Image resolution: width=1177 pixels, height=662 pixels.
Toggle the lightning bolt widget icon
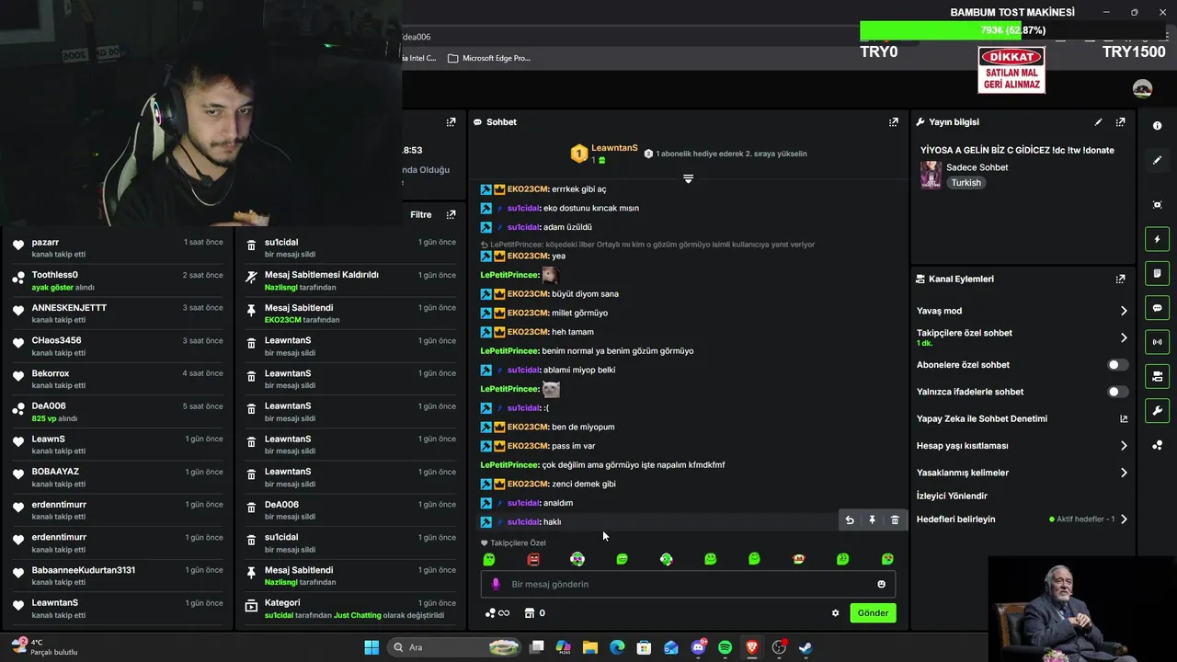(x=1157, y=239)
